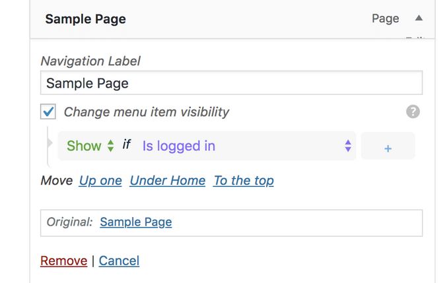Click the purple condition selector arrows
447x283 pixels.
click(348, 146)
